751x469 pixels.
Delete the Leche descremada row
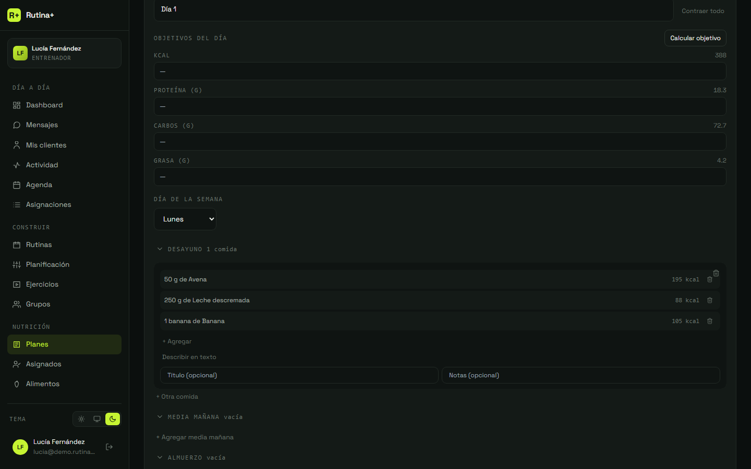click(710, 300)
